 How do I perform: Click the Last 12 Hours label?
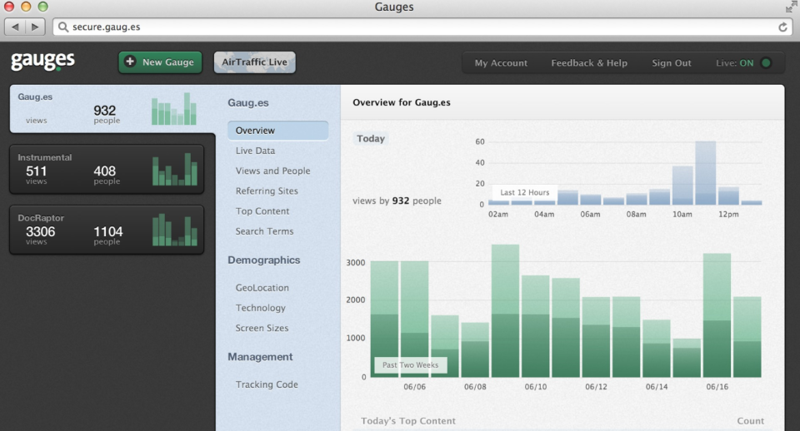[524, 192]
